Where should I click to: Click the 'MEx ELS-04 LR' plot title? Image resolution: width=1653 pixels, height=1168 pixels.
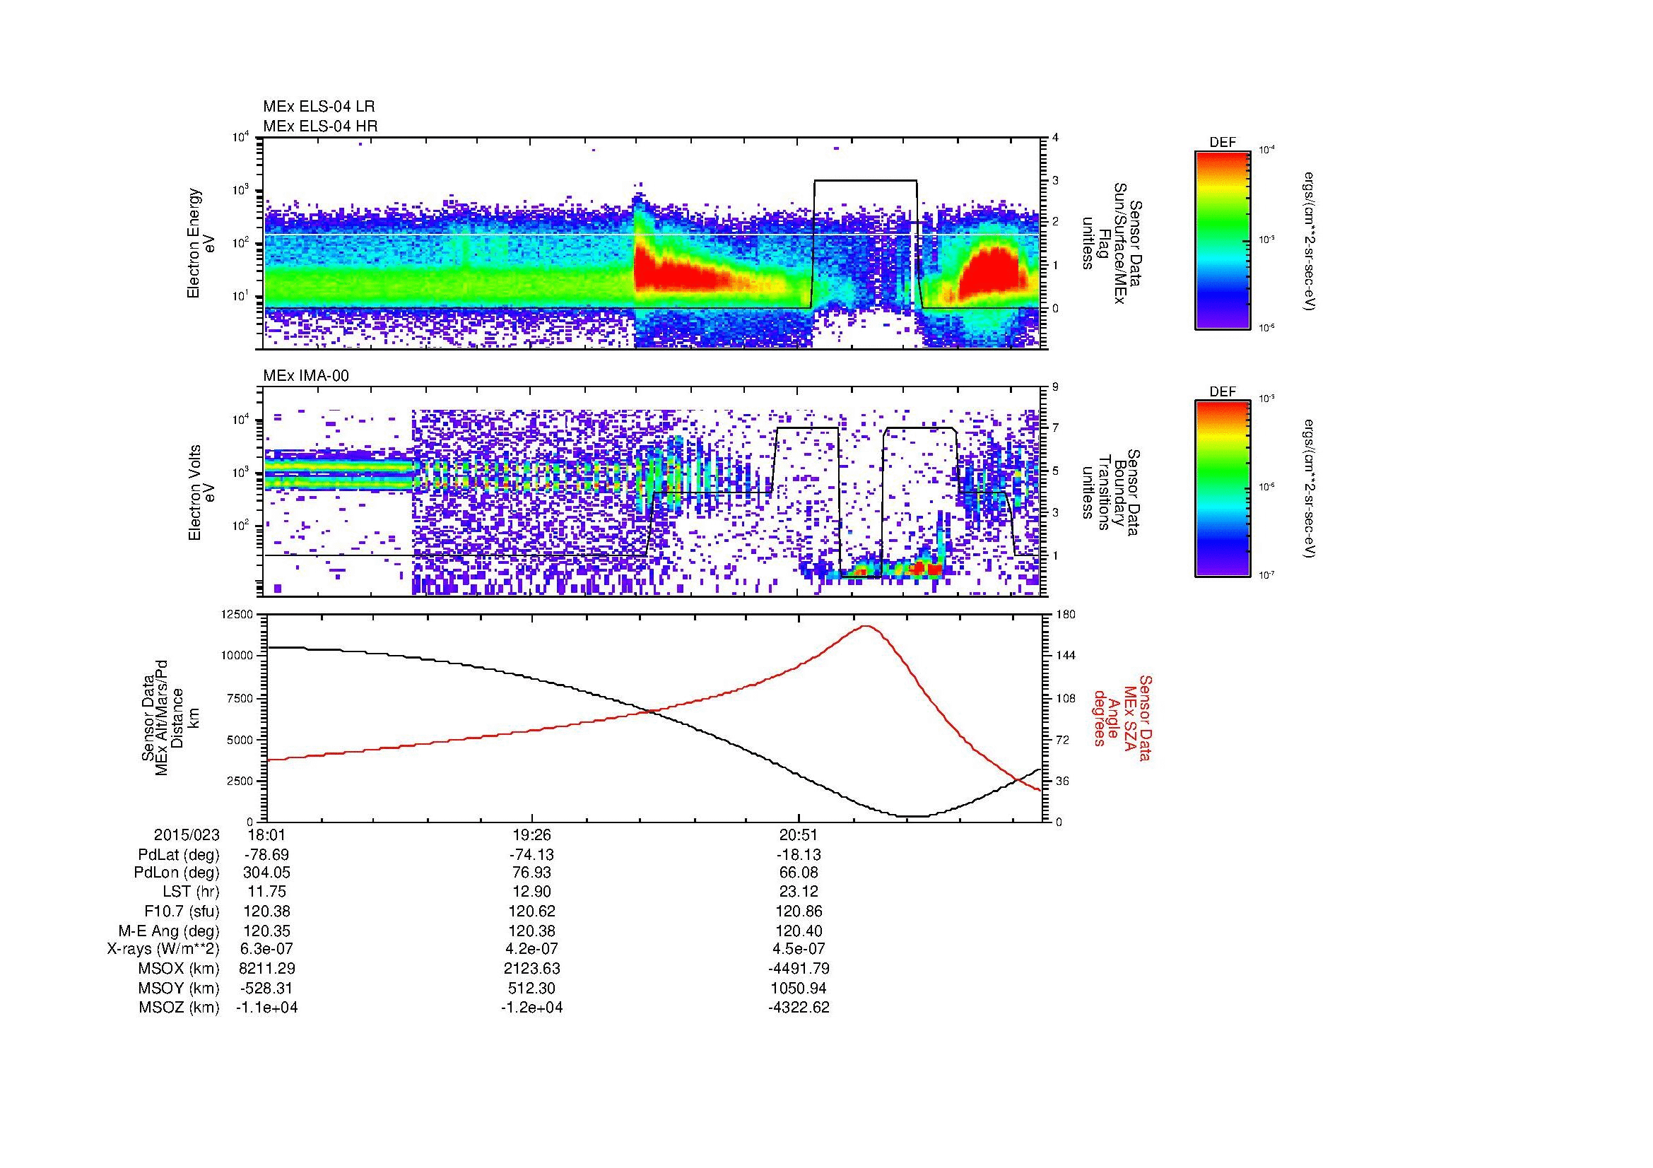coord(318,107)
